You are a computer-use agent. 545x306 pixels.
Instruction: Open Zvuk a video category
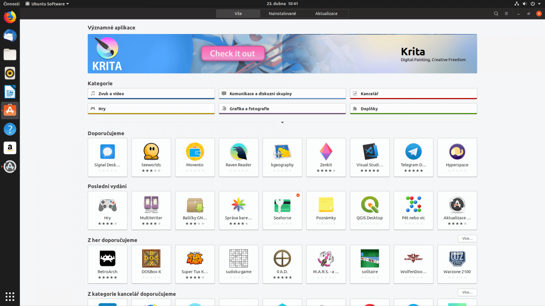click(x=151, y=93)
